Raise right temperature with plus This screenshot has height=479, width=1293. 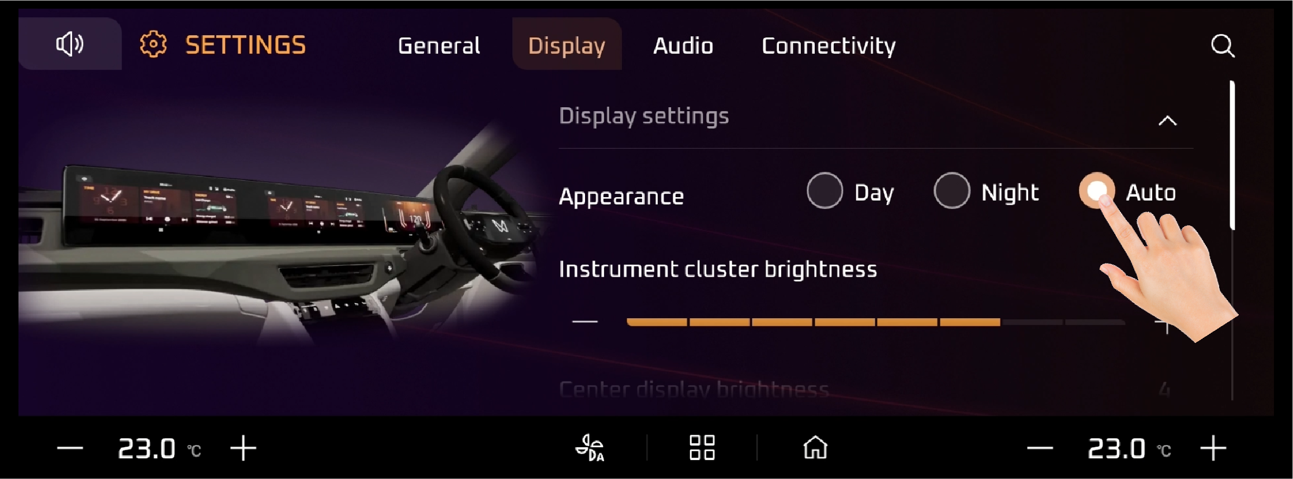1213,448
